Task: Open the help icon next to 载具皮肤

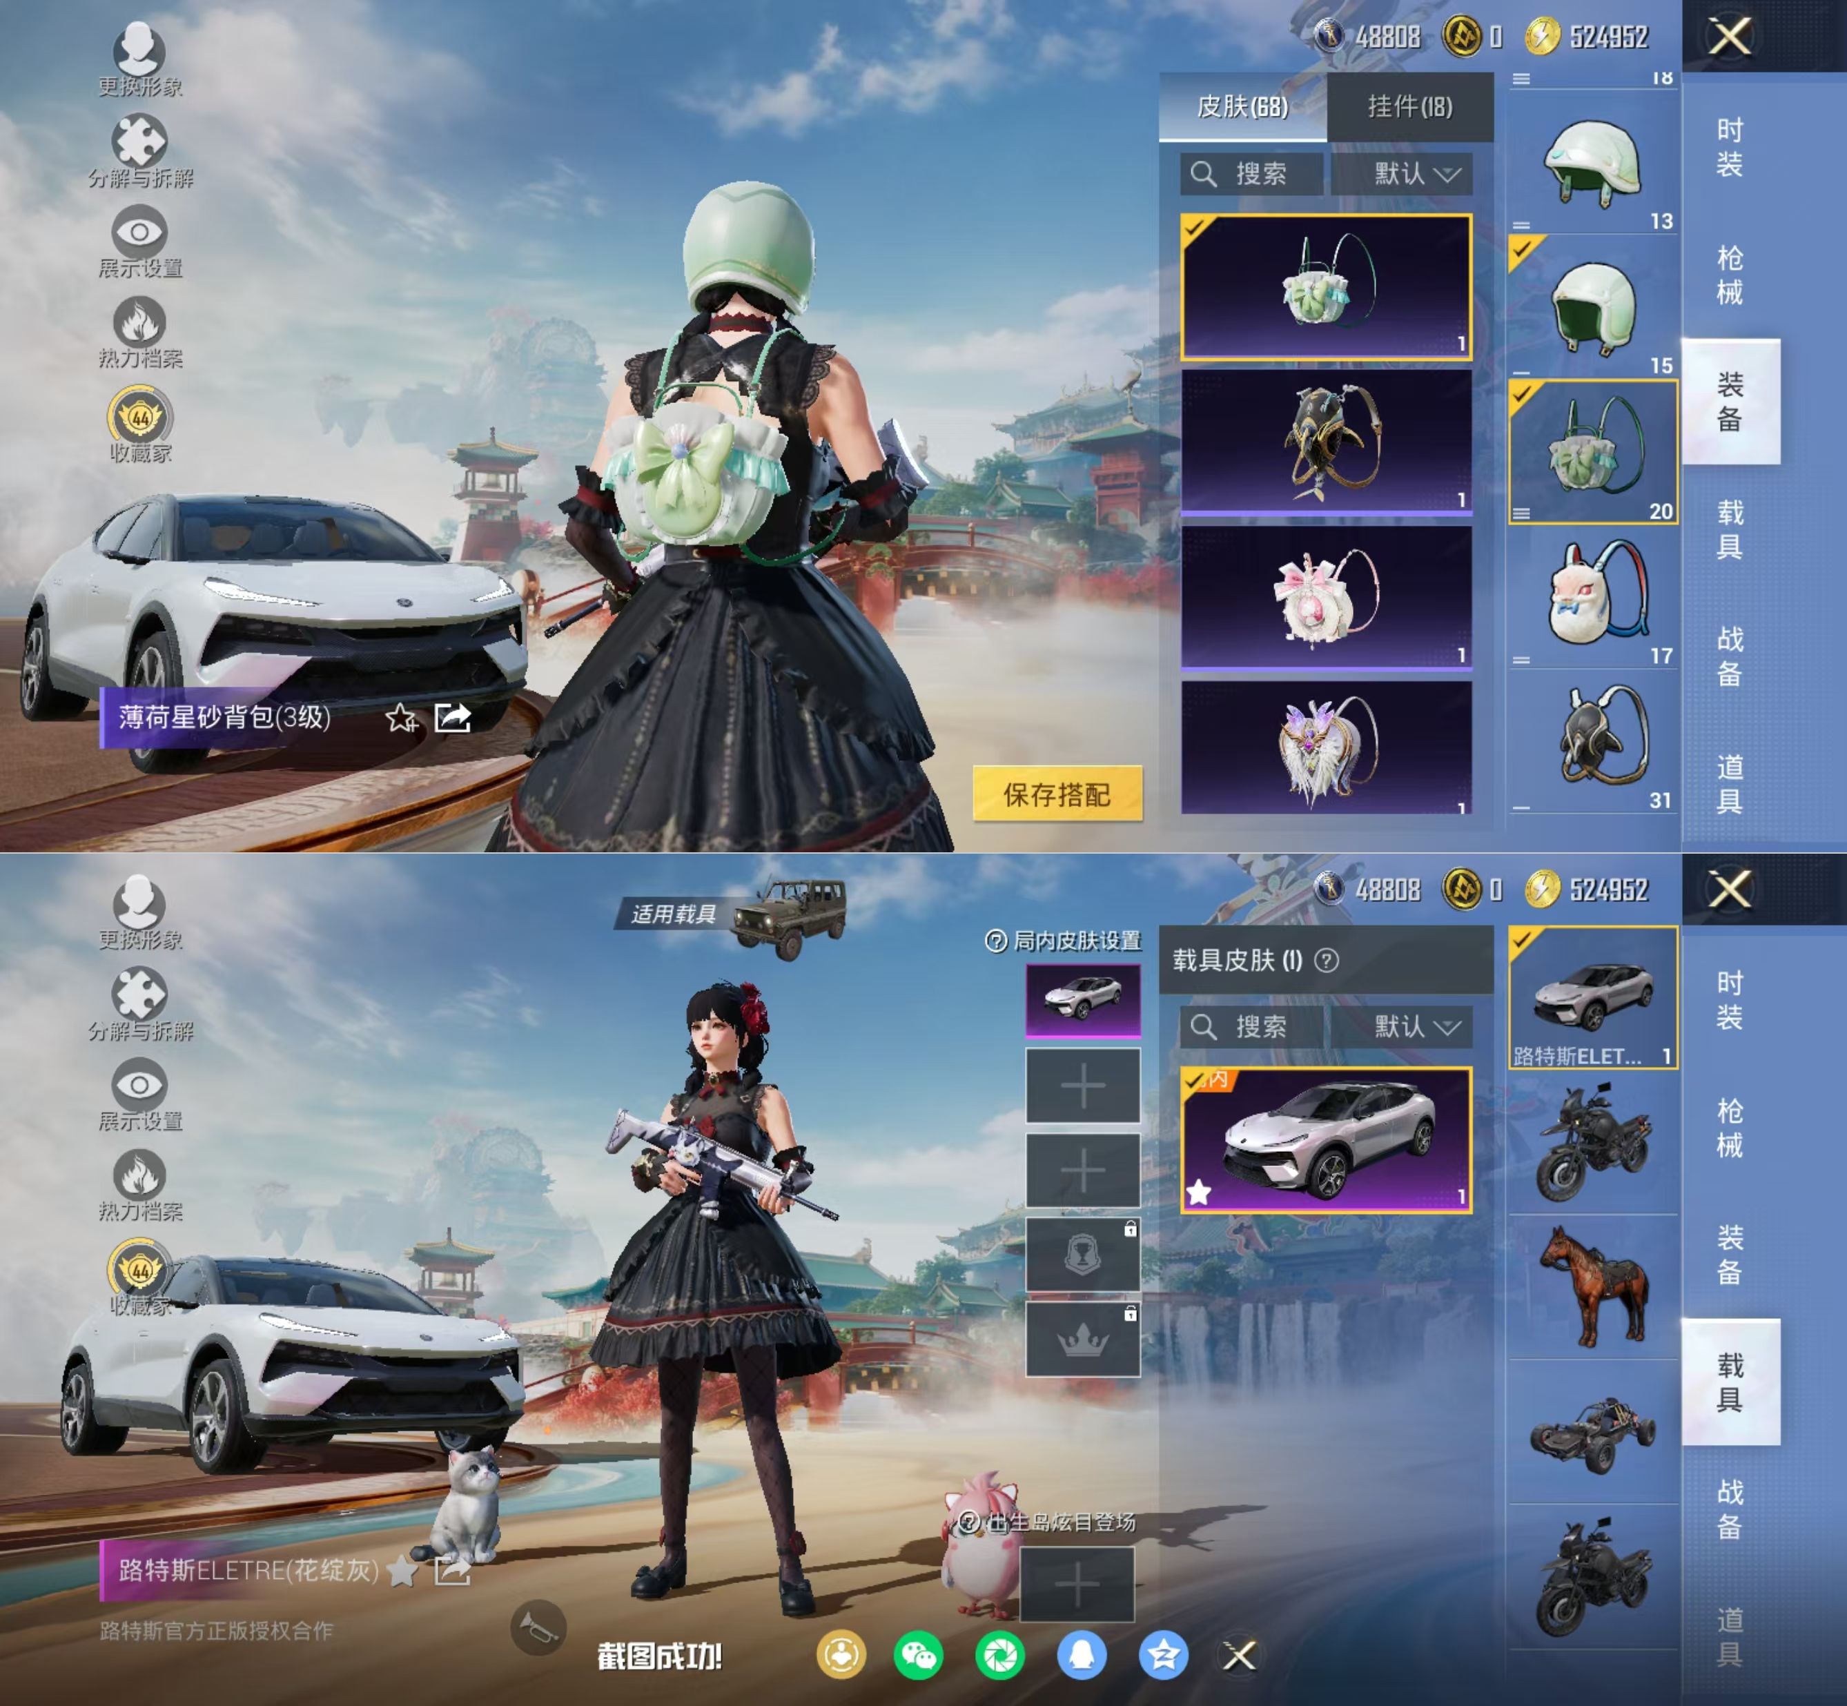Action: point(1327,961)
